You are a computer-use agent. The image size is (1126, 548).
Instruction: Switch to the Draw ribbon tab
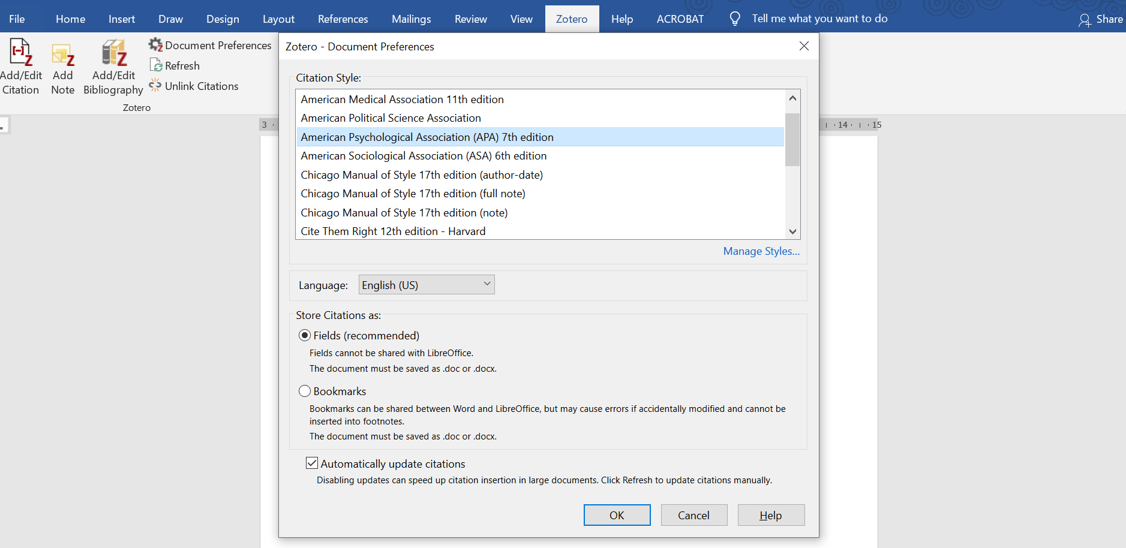coord(170,19)
